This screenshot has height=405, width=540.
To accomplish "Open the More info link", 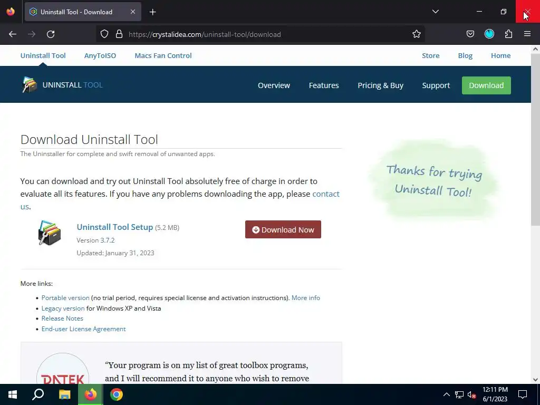I will click(306, 298).
